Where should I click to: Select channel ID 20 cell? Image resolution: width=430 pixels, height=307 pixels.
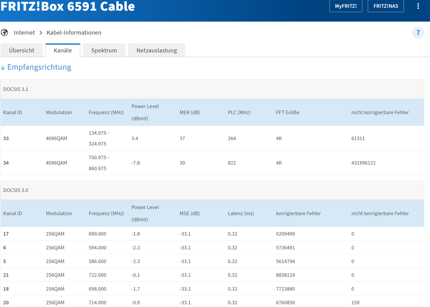(x=6, y=303)
